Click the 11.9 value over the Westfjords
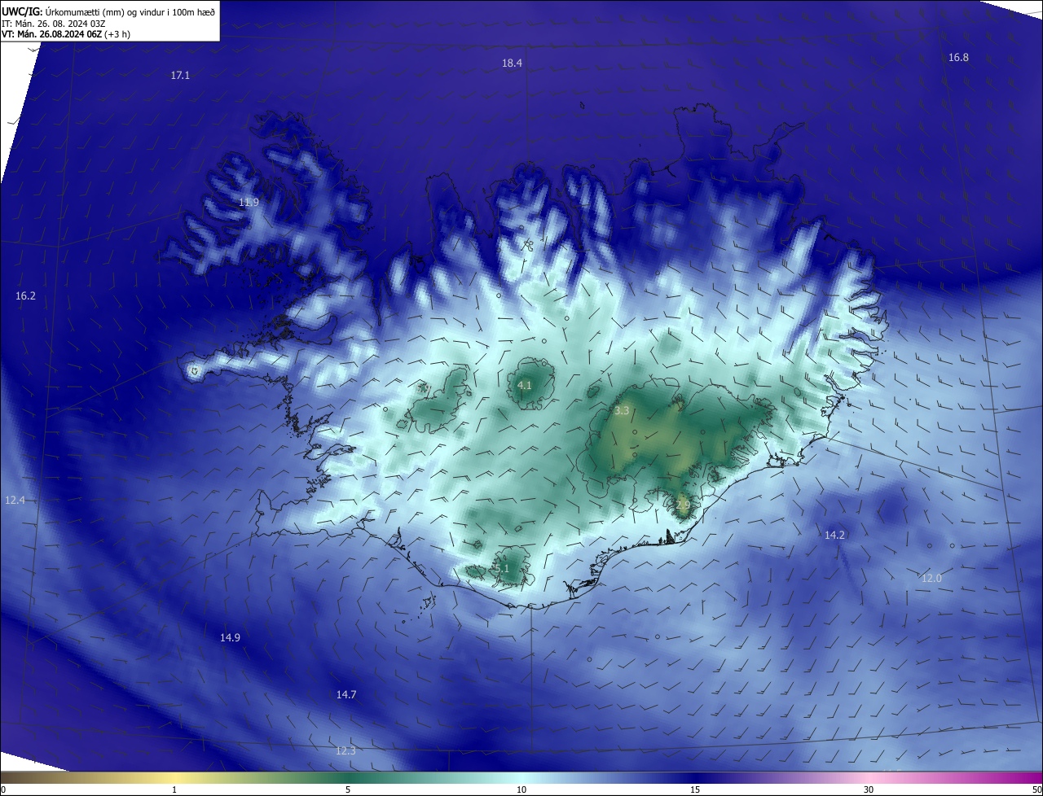 (249, 202)
